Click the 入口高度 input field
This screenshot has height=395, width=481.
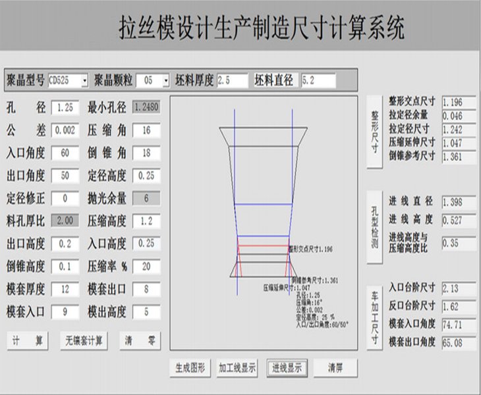(146, 244)
